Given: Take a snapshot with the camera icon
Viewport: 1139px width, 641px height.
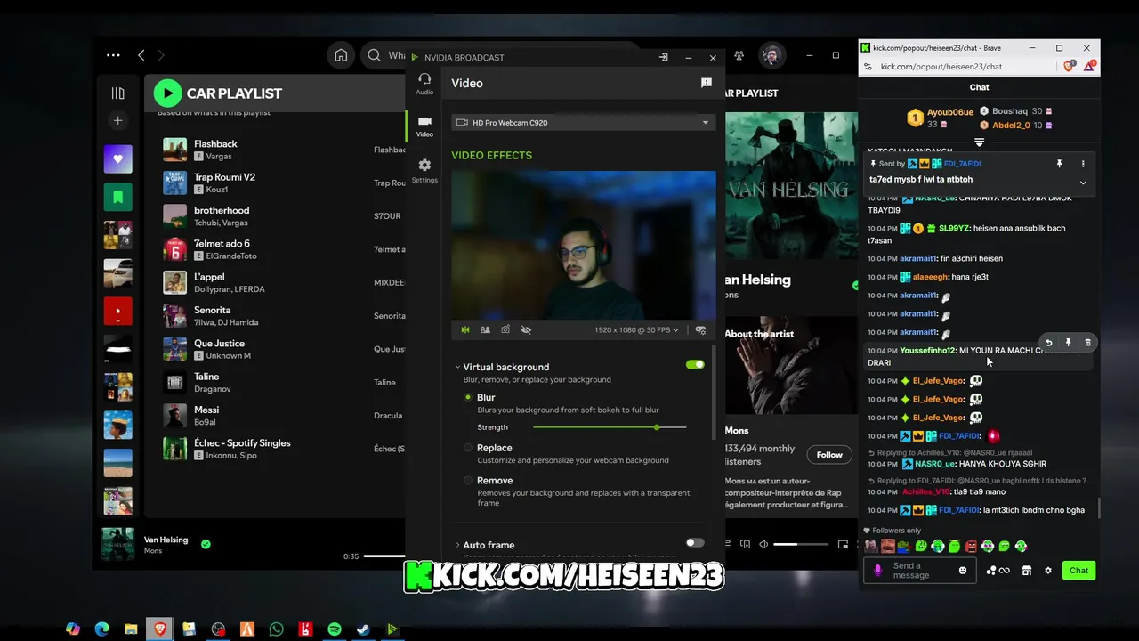Looking at the screenshot, I should tap(505, 329).
